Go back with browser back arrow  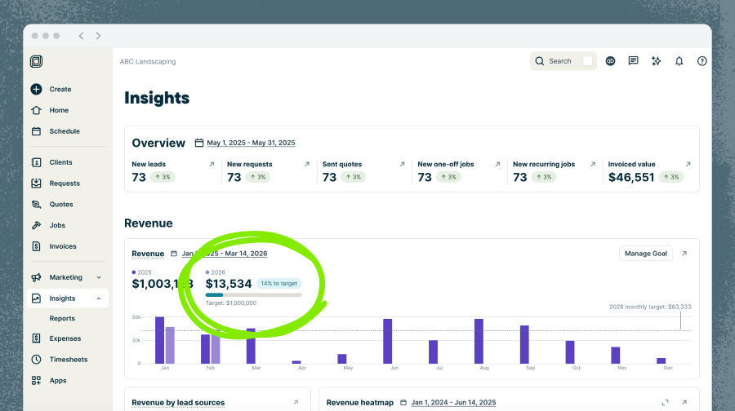[x=81, y=36]
